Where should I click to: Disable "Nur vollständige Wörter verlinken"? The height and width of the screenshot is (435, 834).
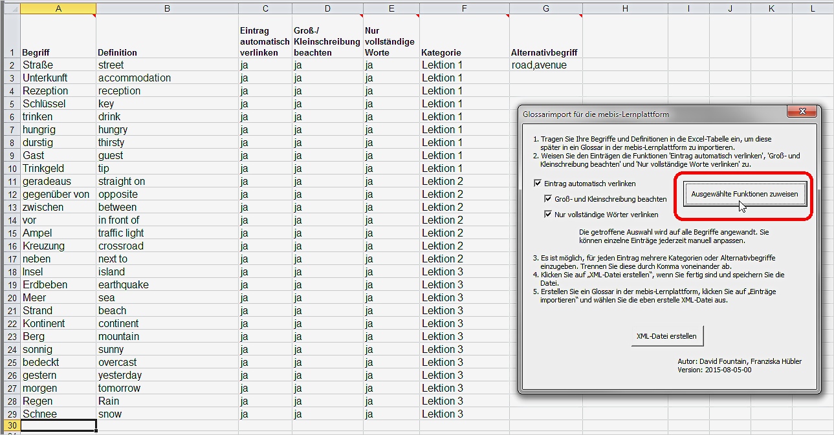(x=546, y=214)
